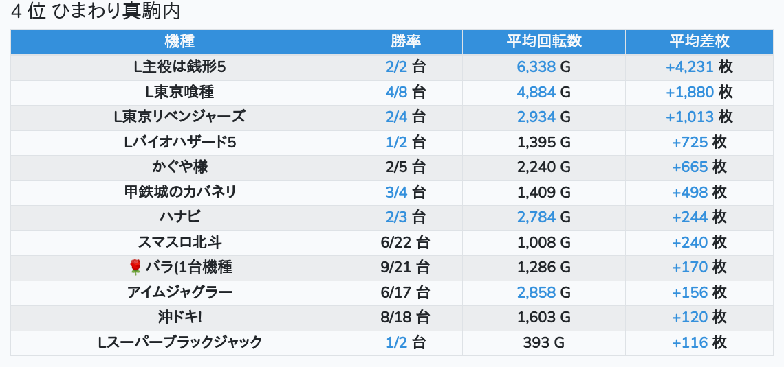Viewport: 784px width, 367px height.
Task: Open 甲鉄城のカバネリ machine entry
Action: (179, 192)
